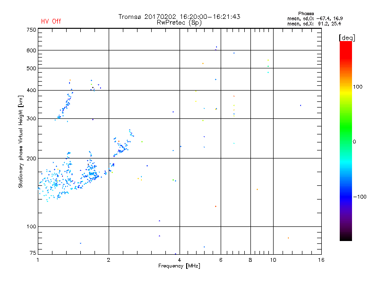The height and width of the screenshot is (283, 378).
Task: Click the x-axis title 'Frequency [MHz]'
Action: click(179, 266)
